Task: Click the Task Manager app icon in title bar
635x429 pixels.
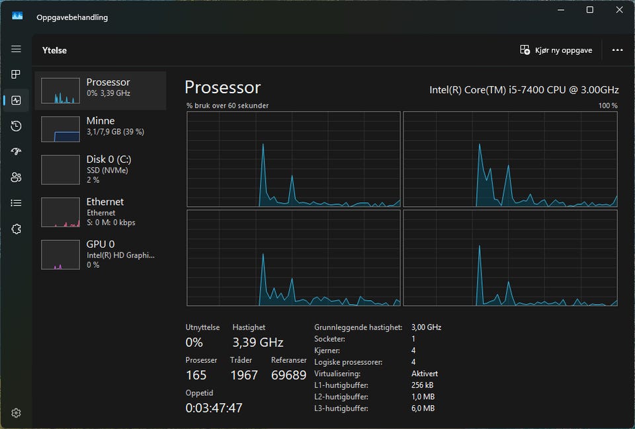Action: coord(17,16)
